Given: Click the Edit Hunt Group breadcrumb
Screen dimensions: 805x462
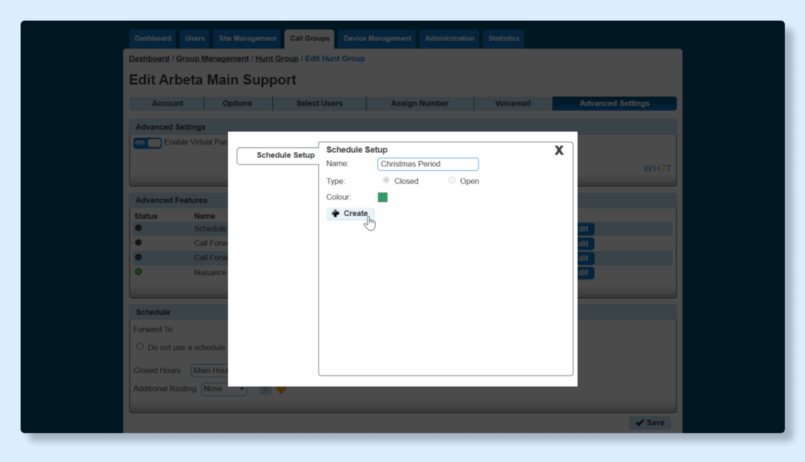Looking at the screenshot, I should coord(335,59).
